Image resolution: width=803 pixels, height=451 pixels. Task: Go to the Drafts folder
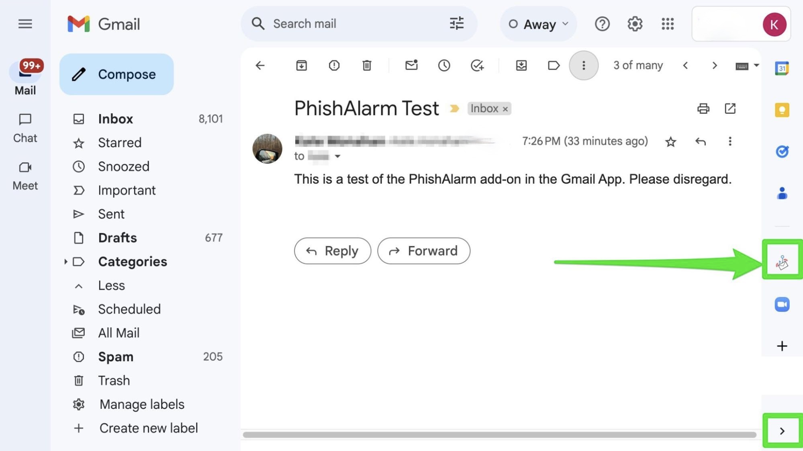coord(117,238)
